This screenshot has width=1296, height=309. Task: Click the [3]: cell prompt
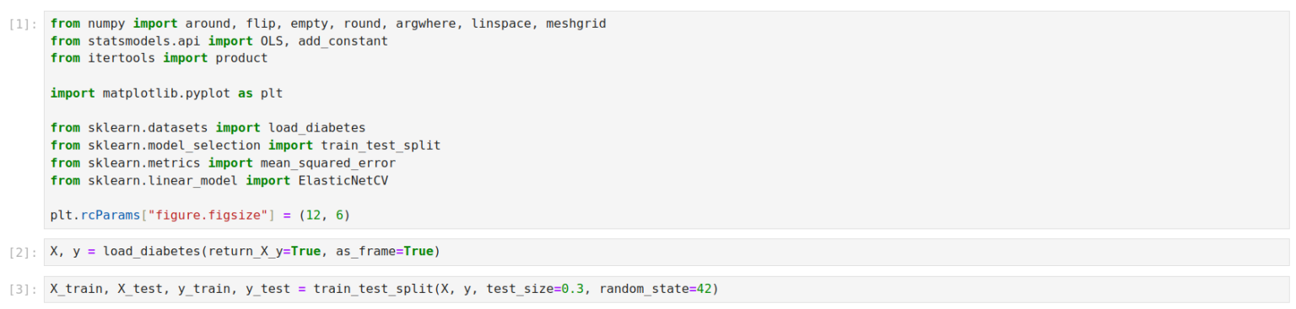tap(22, 289)
